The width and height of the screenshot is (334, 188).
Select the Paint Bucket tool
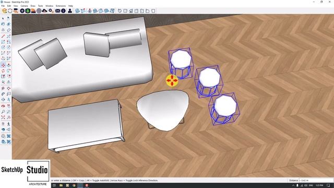pyautogui.click(x=3, y=25)
